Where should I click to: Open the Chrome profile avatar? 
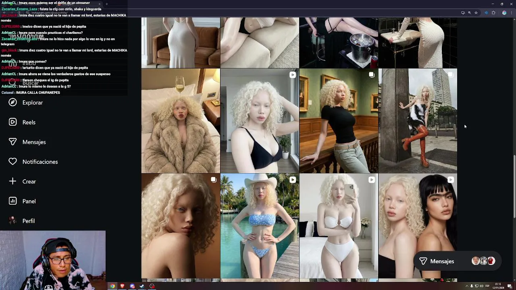(x=504, y=13)
